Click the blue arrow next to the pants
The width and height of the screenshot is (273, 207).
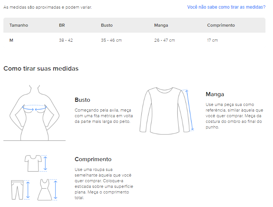point(28,190)
